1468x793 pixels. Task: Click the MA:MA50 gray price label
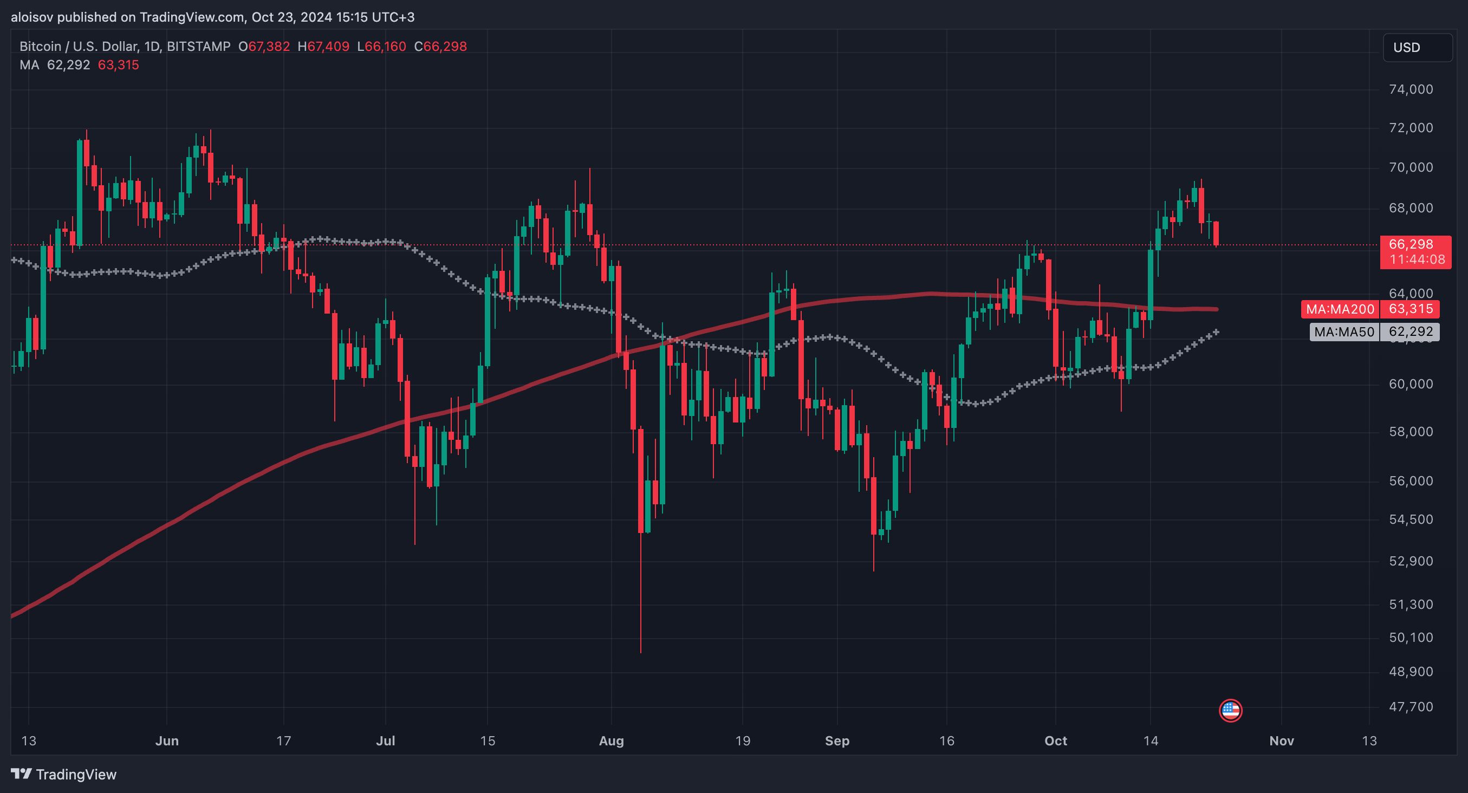[1344, 331]
